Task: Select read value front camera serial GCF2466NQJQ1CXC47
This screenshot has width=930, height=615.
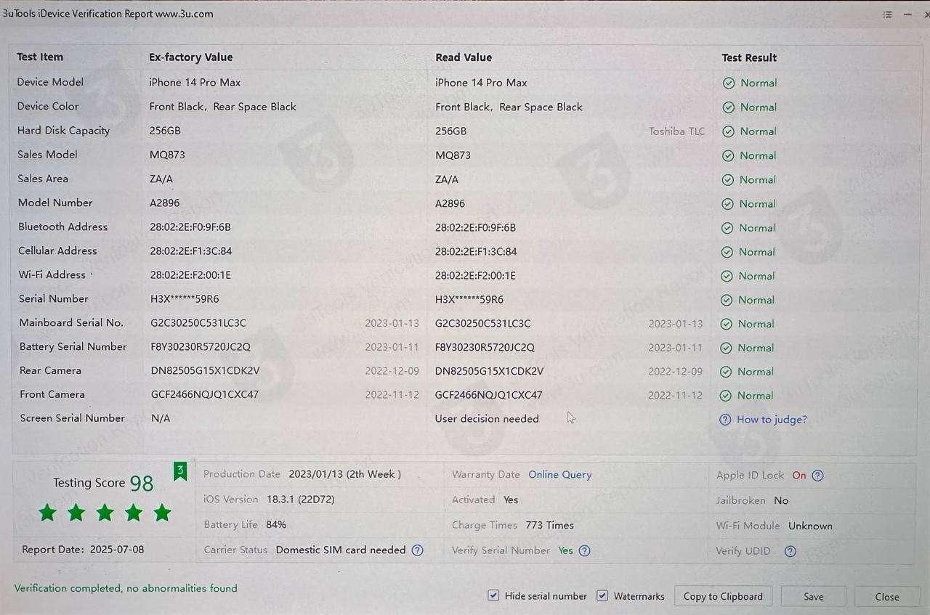Action: pyautogui.click(x=489, y=396)
